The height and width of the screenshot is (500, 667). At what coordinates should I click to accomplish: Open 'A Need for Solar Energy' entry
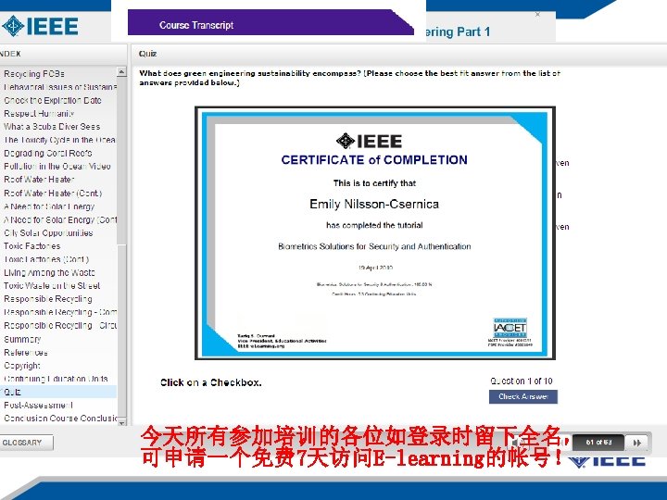click(49, 206)
